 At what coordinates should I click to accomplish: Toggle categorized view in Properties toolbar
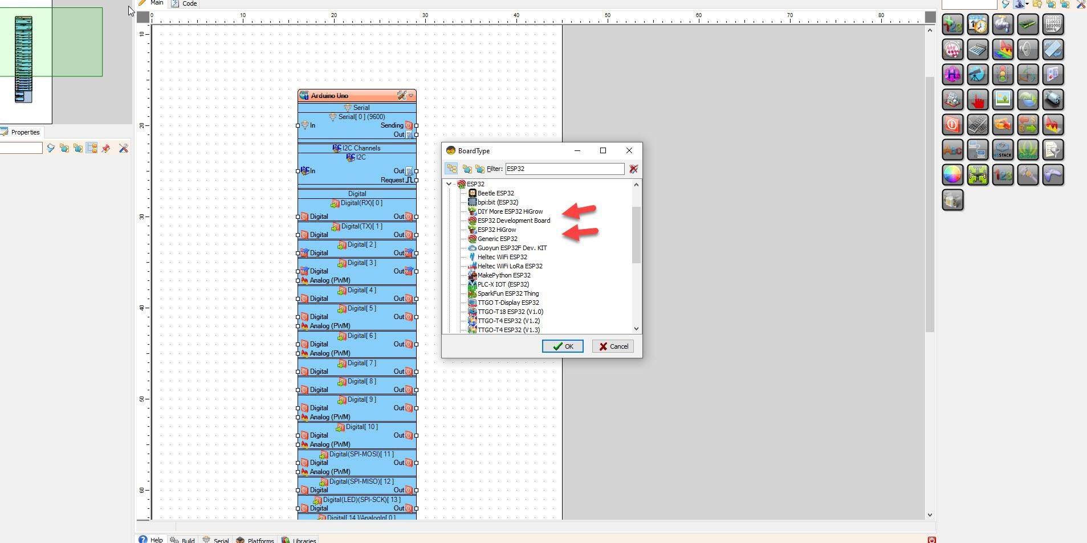92,149
